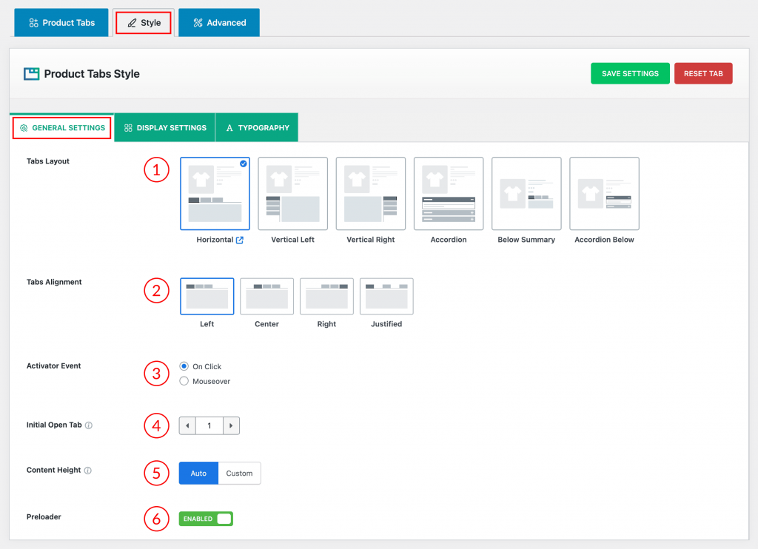Switch to the Display Settings tab

click(x=165, y=127)
